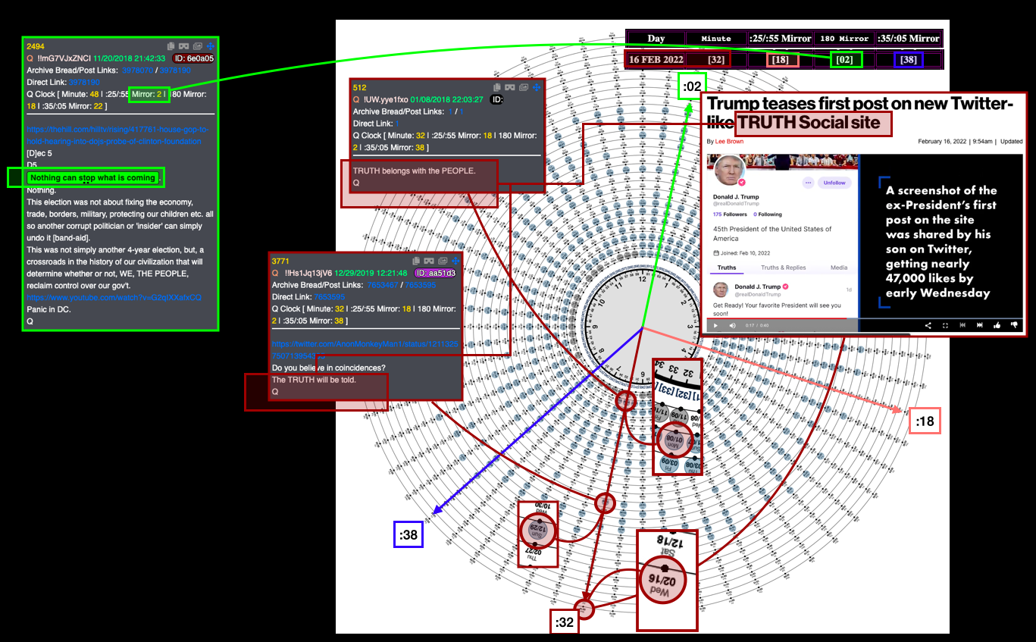This screenshot has height=642, width=1036.
Task: Open the AnonMonkeyMan1 Twitter link
Action: click(365, 349)
